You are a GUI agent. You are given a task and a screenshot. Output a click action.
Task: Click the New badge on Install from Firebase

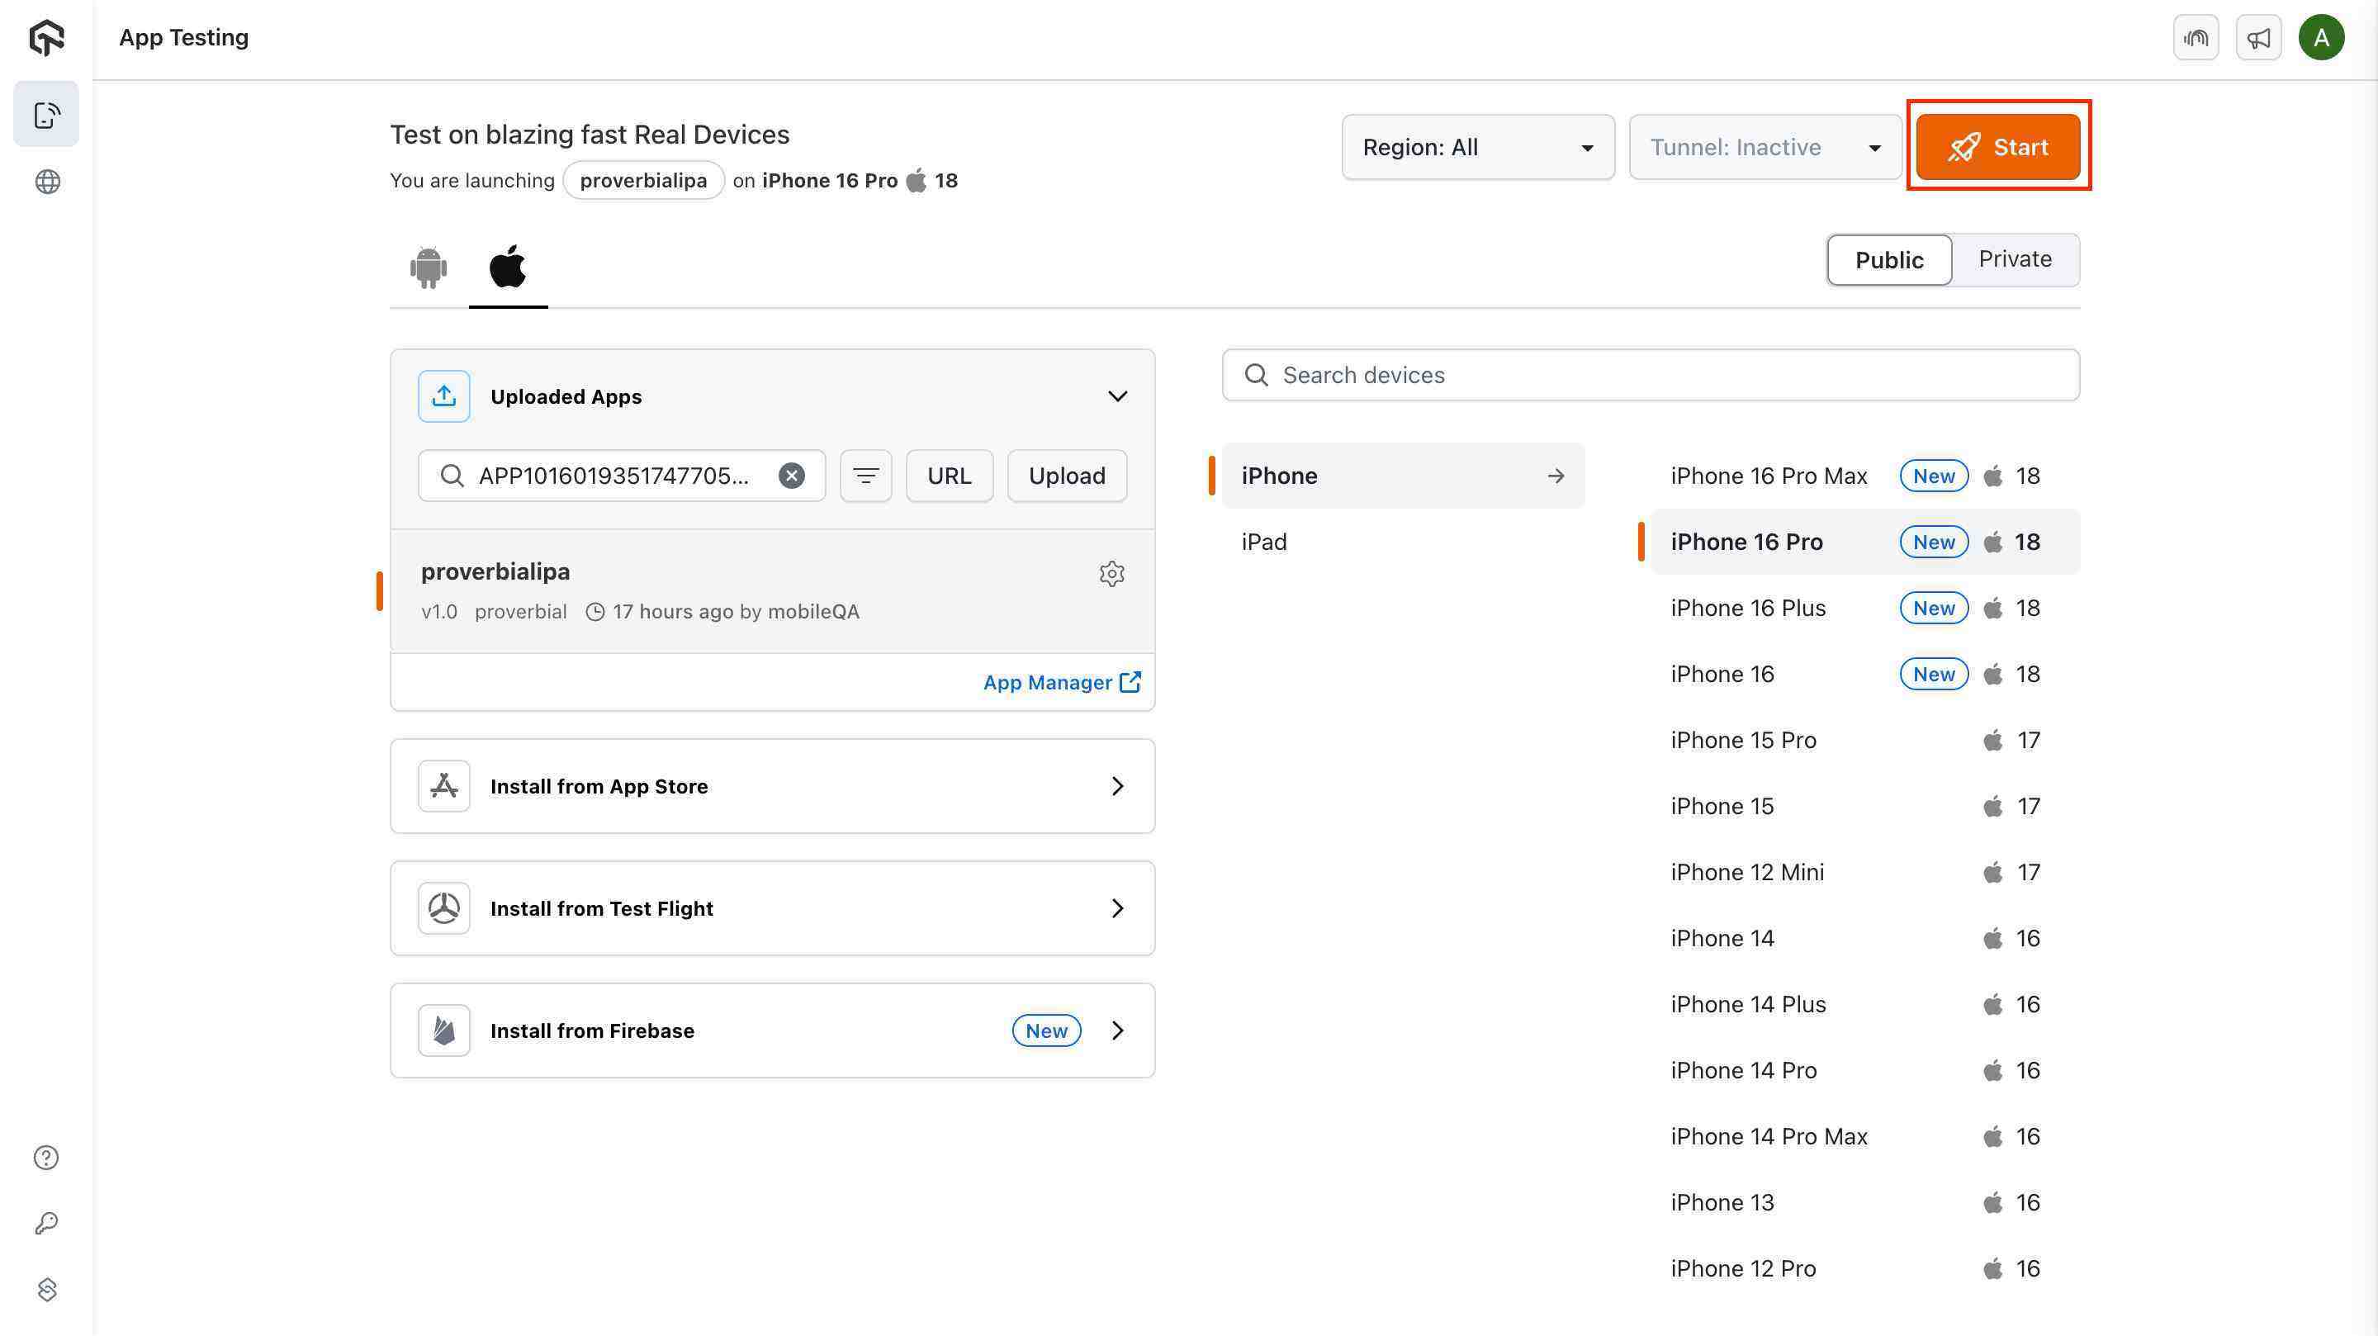(1046, 1030)
